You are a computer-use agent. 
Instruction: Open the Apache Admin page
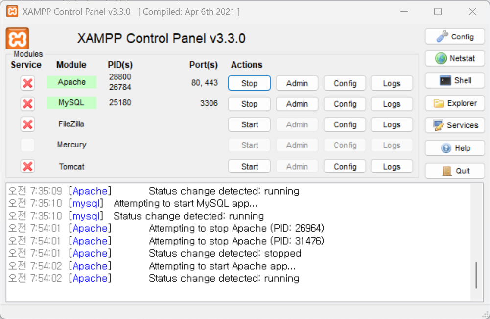click(x=297, y=83)
